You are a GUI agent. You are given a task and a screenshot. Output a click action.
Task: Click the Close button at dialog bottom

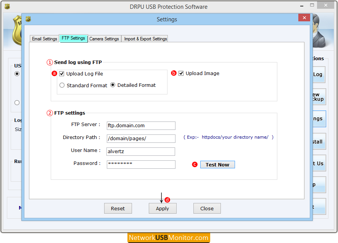click(x=207, y=208)
